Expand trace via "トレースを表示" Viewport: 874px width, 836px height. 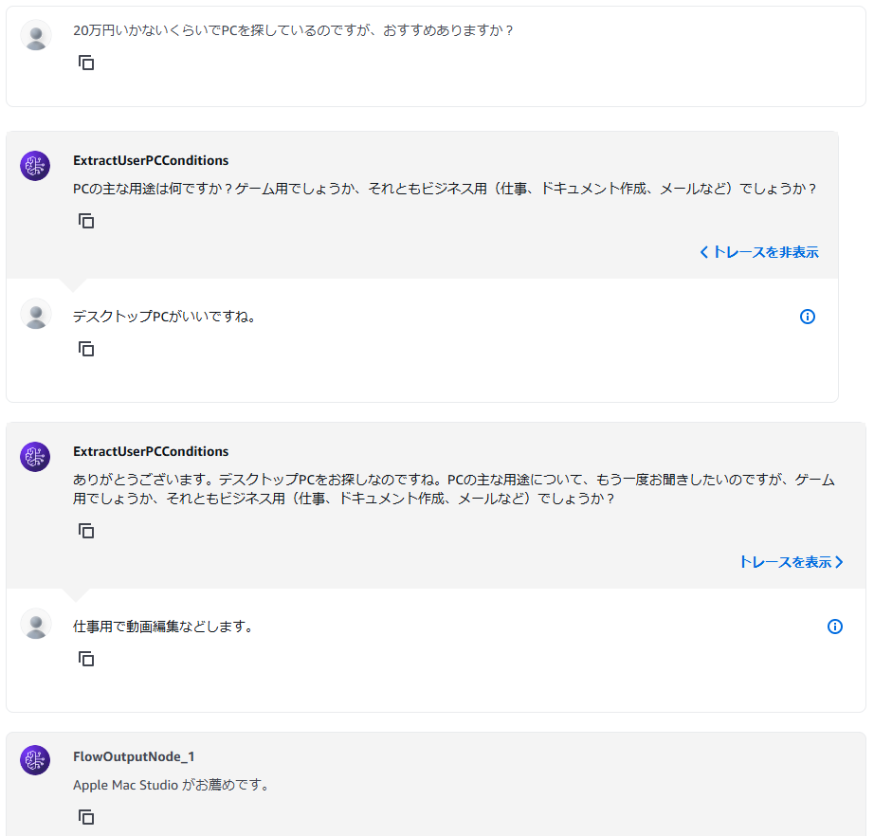(791, 562)
